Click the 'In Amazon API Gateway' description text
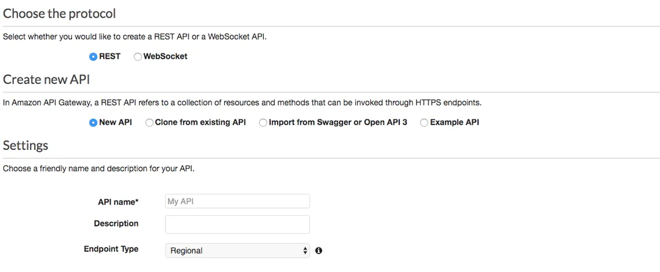This screenshot has height=272, width=660. 242,103
